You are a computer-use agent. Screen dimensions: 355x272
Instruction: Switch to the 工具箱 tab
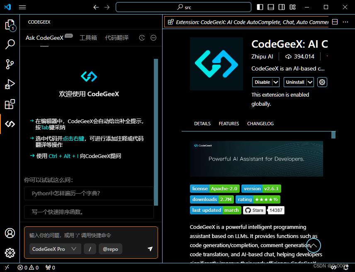[88, 38]
